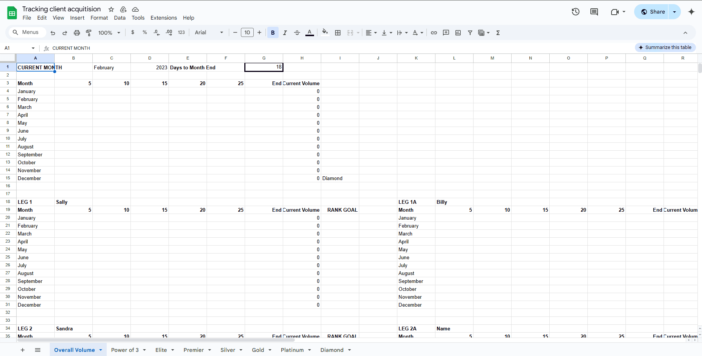The height and width of the screenshot is (356, 702).
Task: Click the insert chart icon
Action: (x=458, y=33)
